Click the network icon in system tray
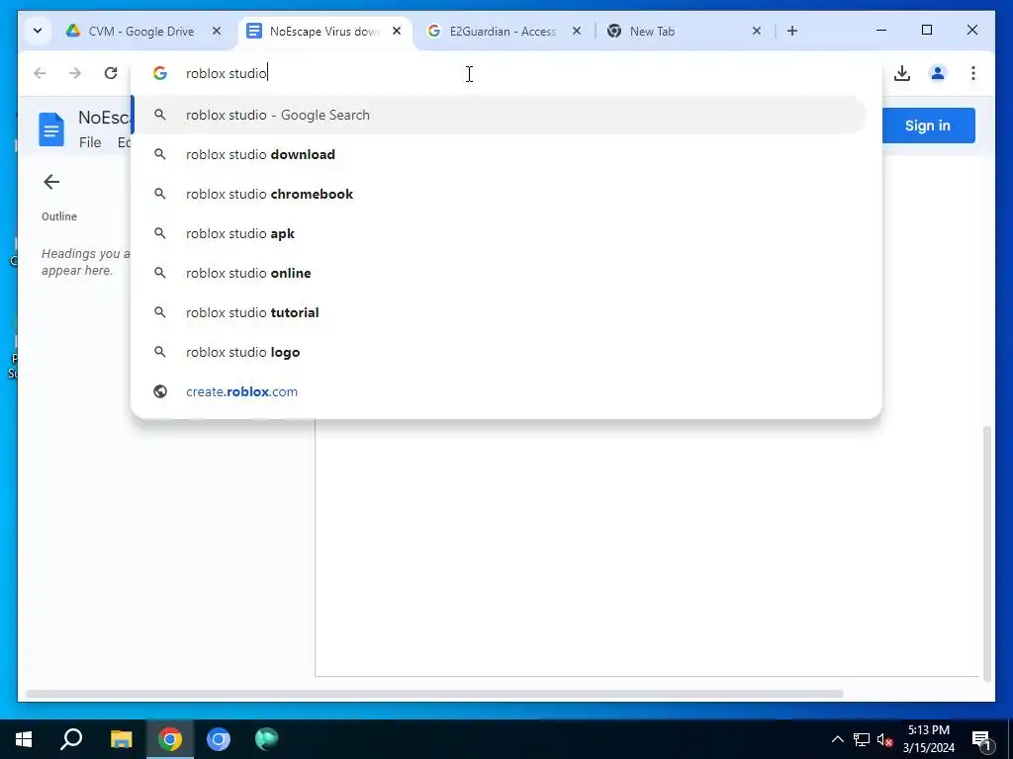Screen dimensions: 1013x759 (x=862, y=739)
